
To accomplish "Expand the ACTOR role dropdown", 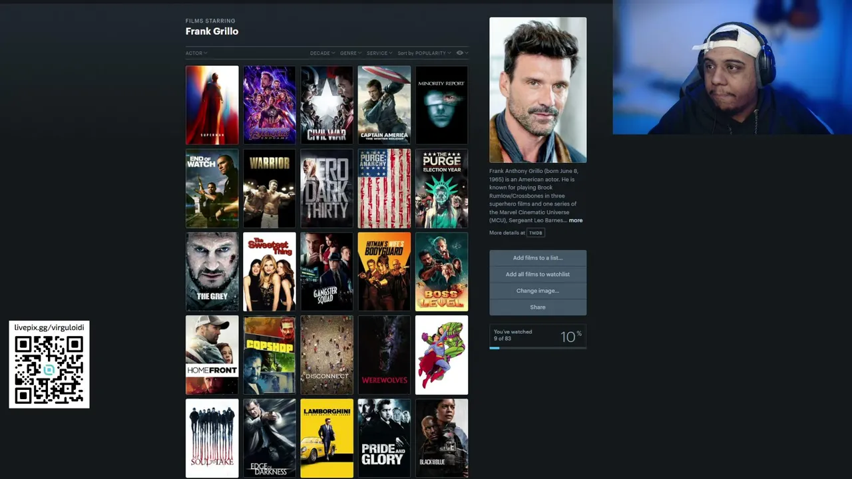I will (x=196, y=53).
